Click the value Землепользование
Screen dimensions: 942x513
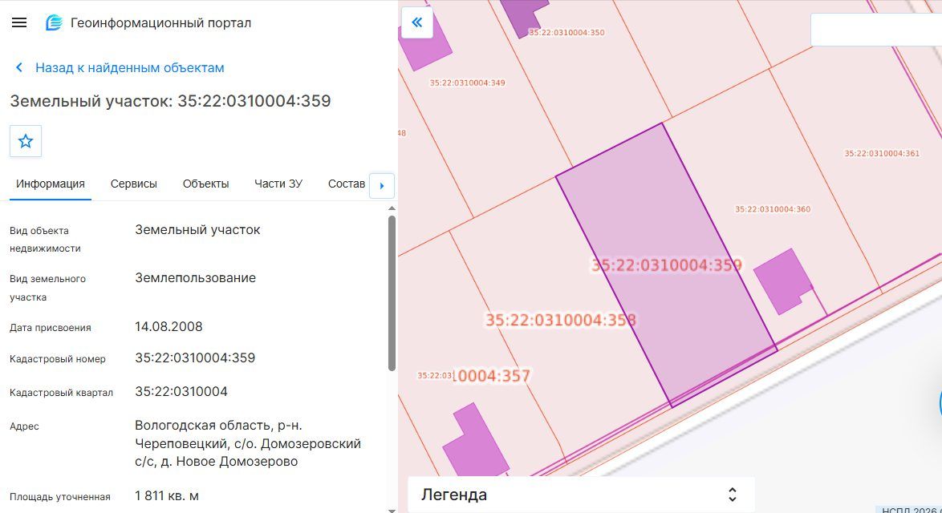pyautogui.click(x=195, y=278)
